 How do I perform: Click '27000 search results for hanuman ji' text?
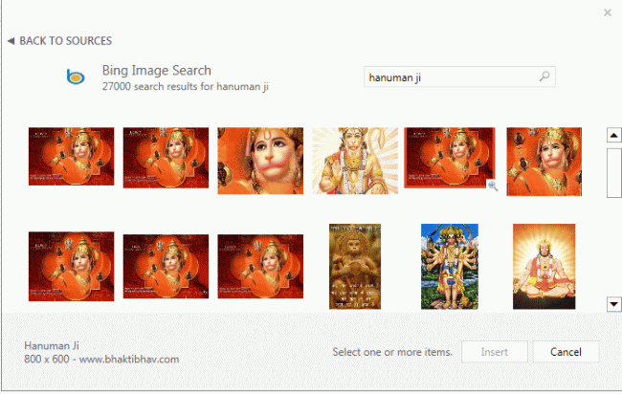pos(186,86)
